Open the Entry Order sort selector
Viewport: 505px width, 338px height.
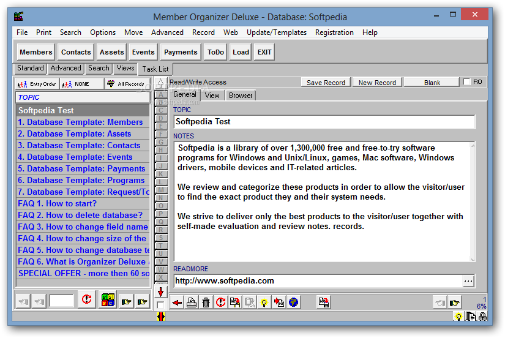coord(37,84)
